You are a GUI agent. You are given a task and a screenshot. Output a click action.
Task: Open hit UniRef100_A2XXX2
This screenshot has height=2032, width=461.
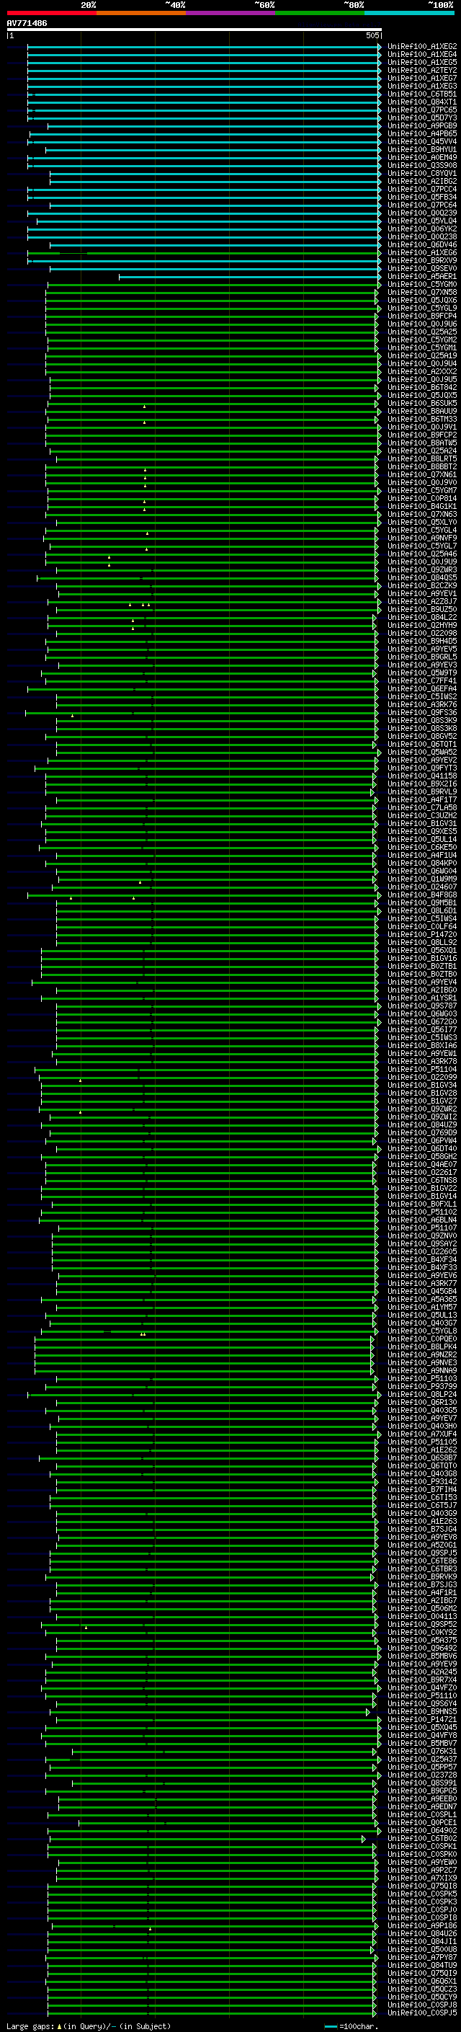point(422,371)
